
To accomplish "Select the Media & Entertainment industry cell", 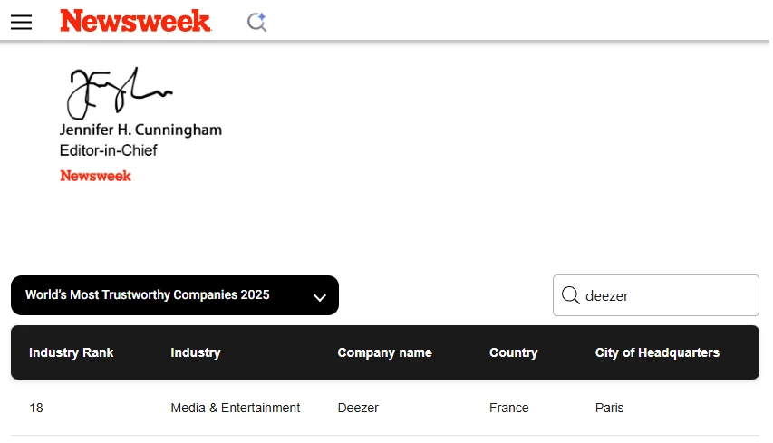I will [x=235, y=408].
